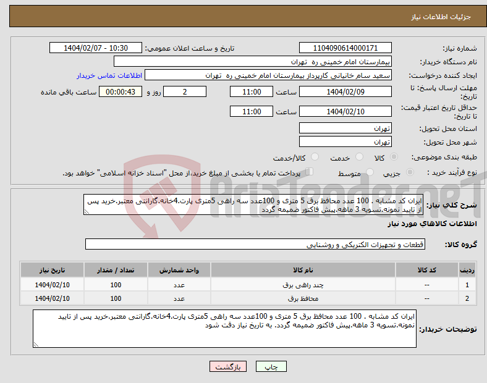Click the delivery city field تهران

click(x=345, y=141)
